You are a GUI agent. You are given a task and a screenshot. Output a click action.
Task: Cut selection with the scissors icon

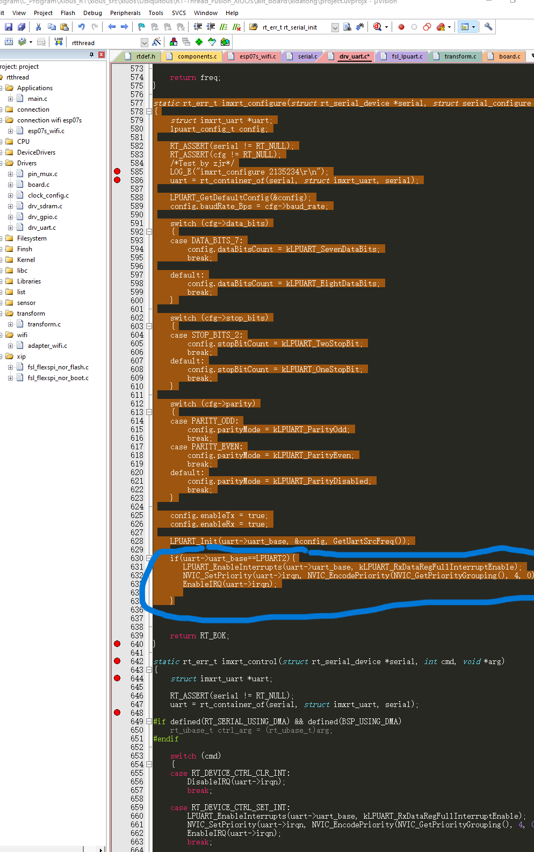pos(38,27)
